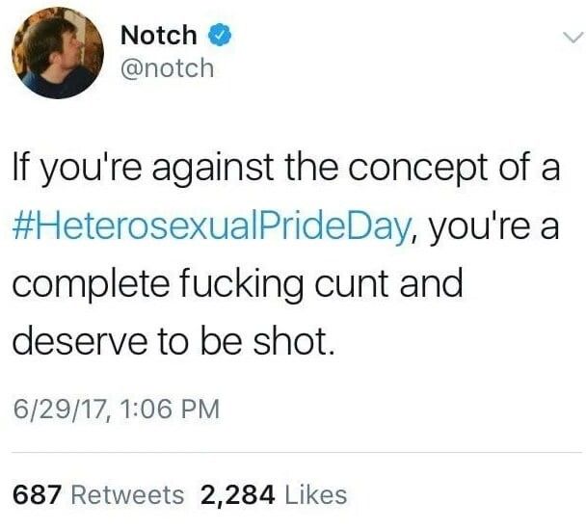Open the #HeterosexualPrideDay hashtag

211,226
